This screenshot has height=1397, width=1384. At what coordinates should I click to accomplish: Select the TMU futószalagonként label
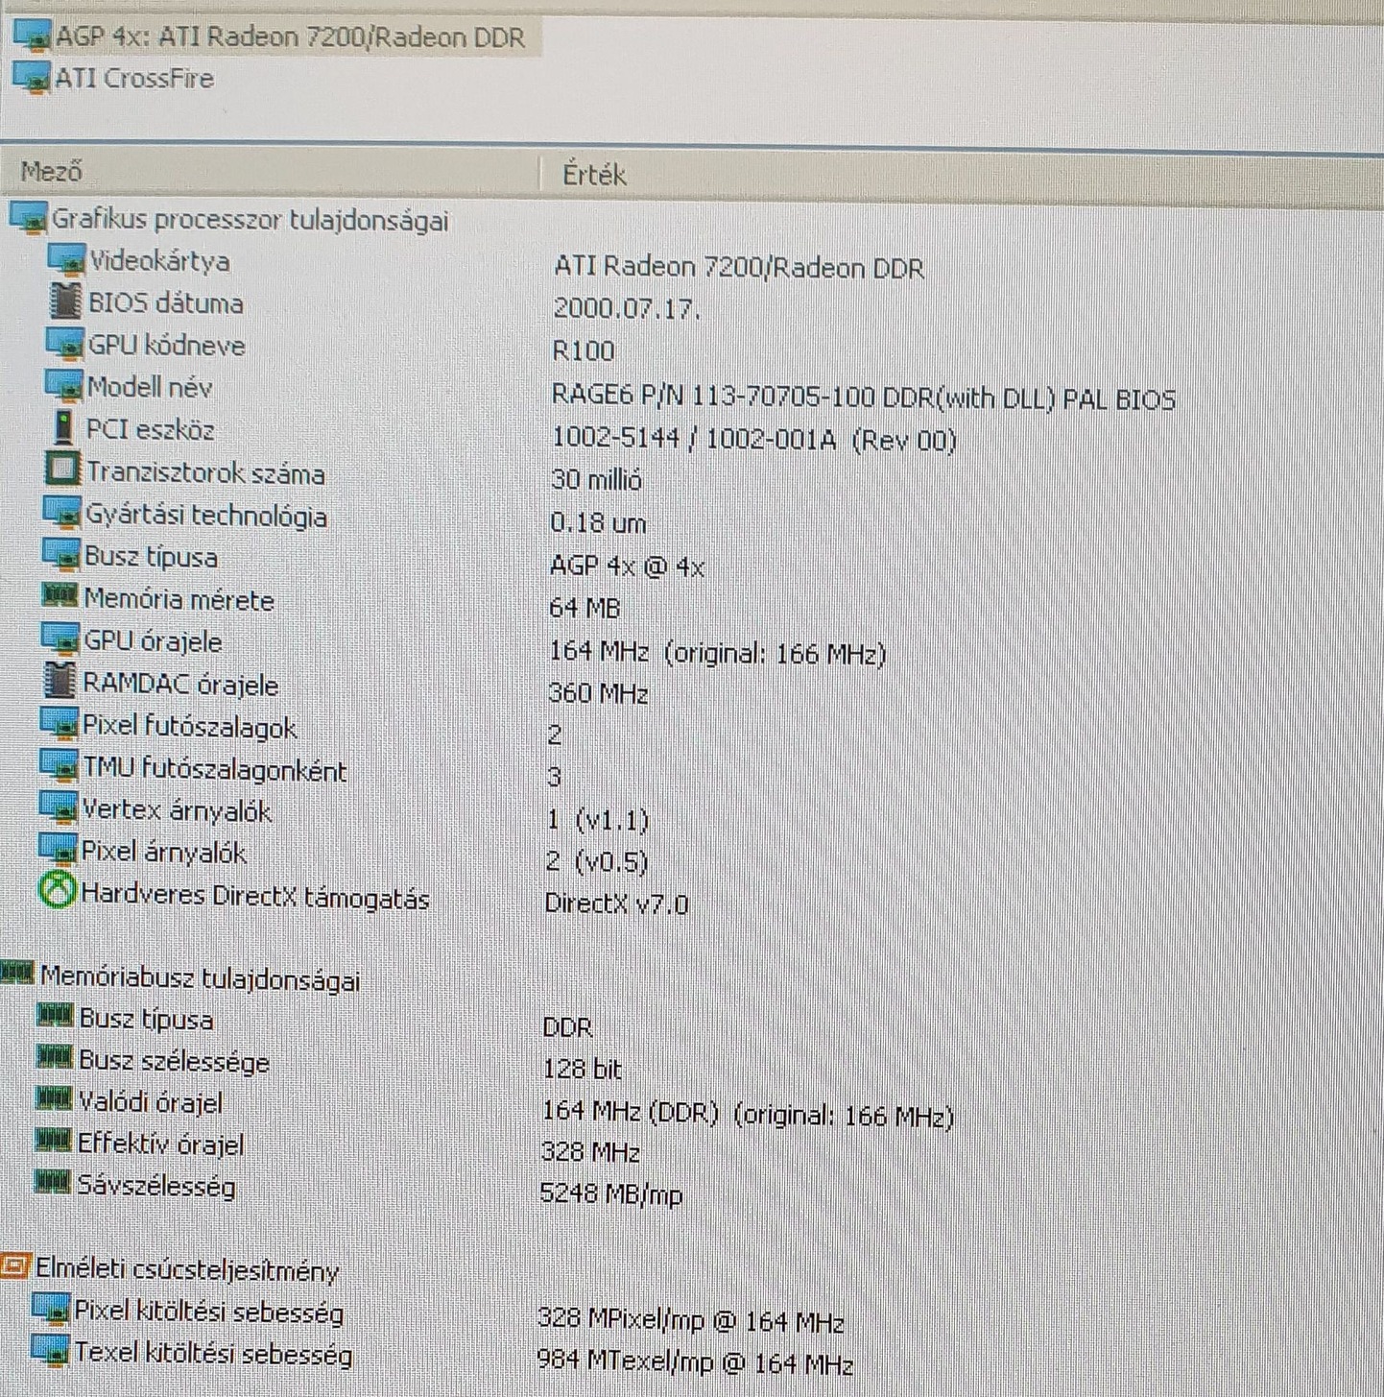click(x=214, y=769)
